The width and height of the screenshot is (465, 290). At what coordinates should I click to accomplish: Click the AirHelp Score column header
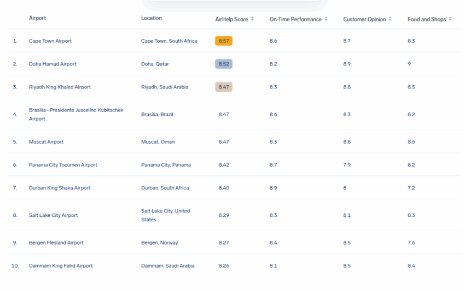(231, 19)
